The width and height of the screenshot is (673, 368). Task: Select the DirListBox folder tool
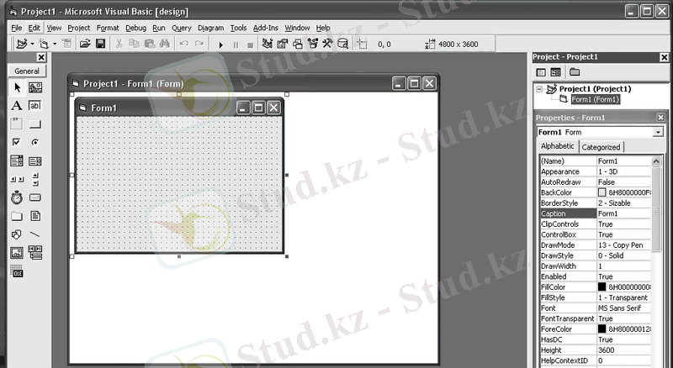click(x=17, y=216)
